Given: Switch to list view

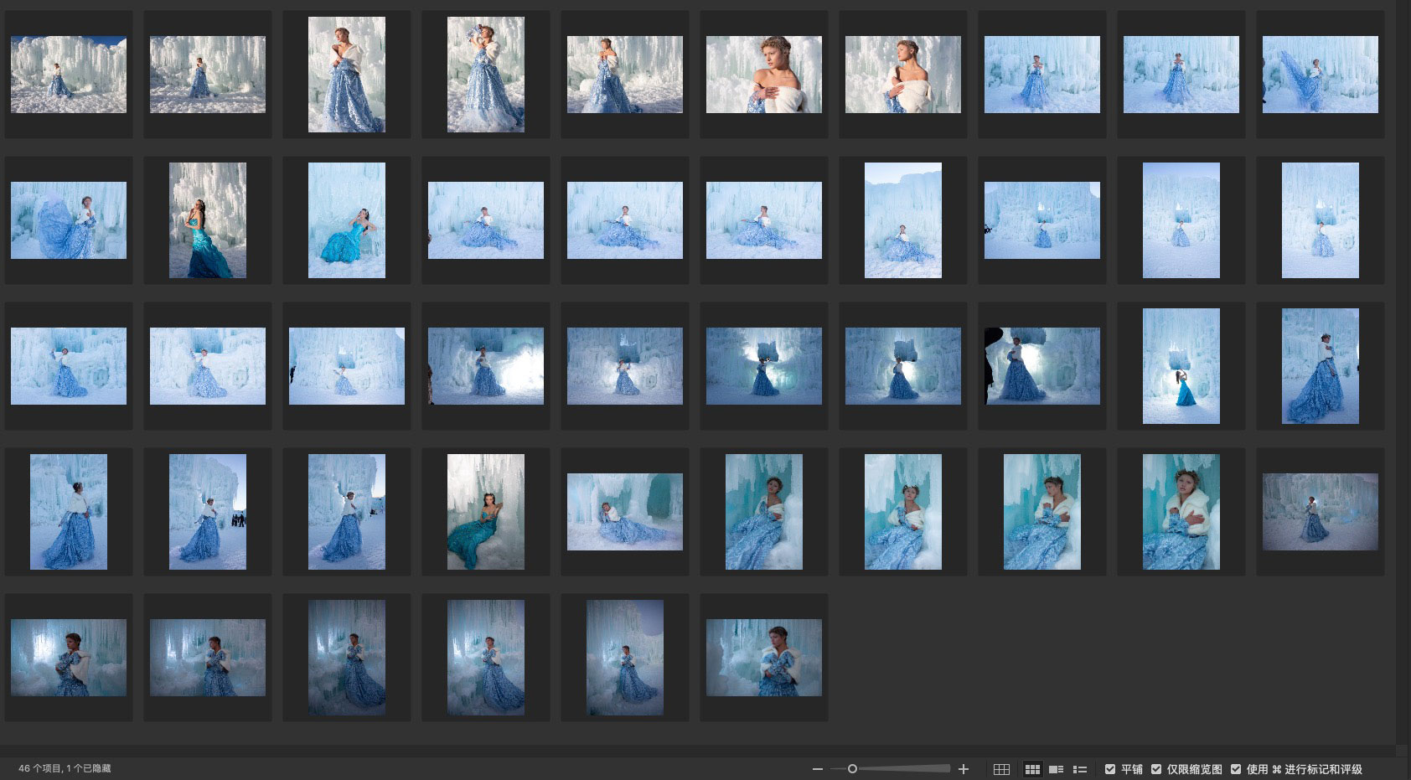Looking at the screenshot, I should tap(1080, 769).
